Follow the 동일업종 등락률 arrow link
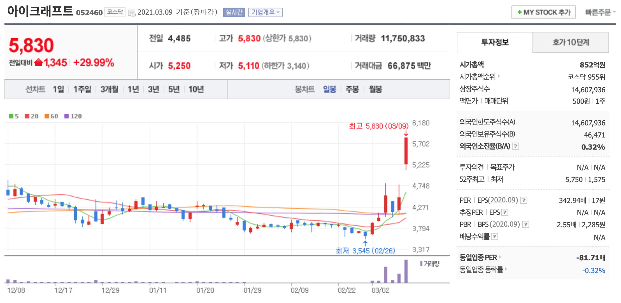621x303 pixels. click(x=506, y=269)
